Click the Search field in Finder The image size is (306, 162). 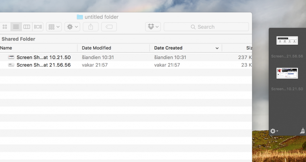[206, 27]
